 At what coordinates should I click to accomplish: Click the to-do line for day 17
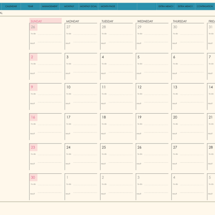[85, 125]
